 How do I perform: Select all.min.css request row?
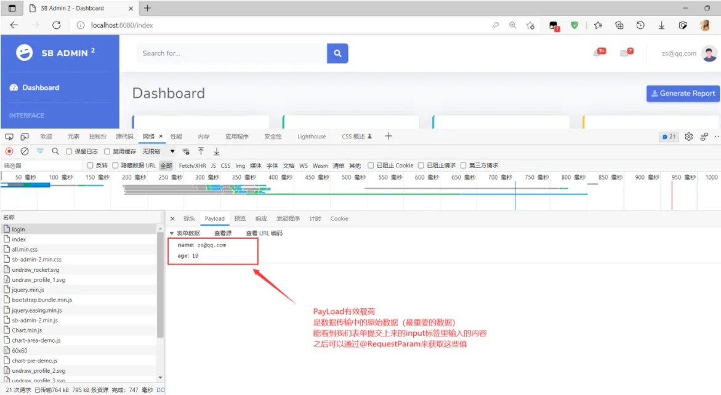click(79, 249)
